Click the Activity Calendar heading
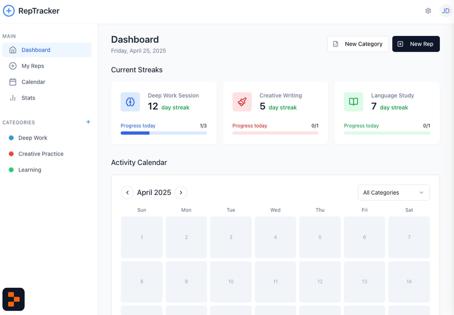The width and height of the screenshot is (454, 315). (x=139, y=162)
